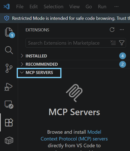Open the Source Control view
130x151 pixels.
(9, 68)
